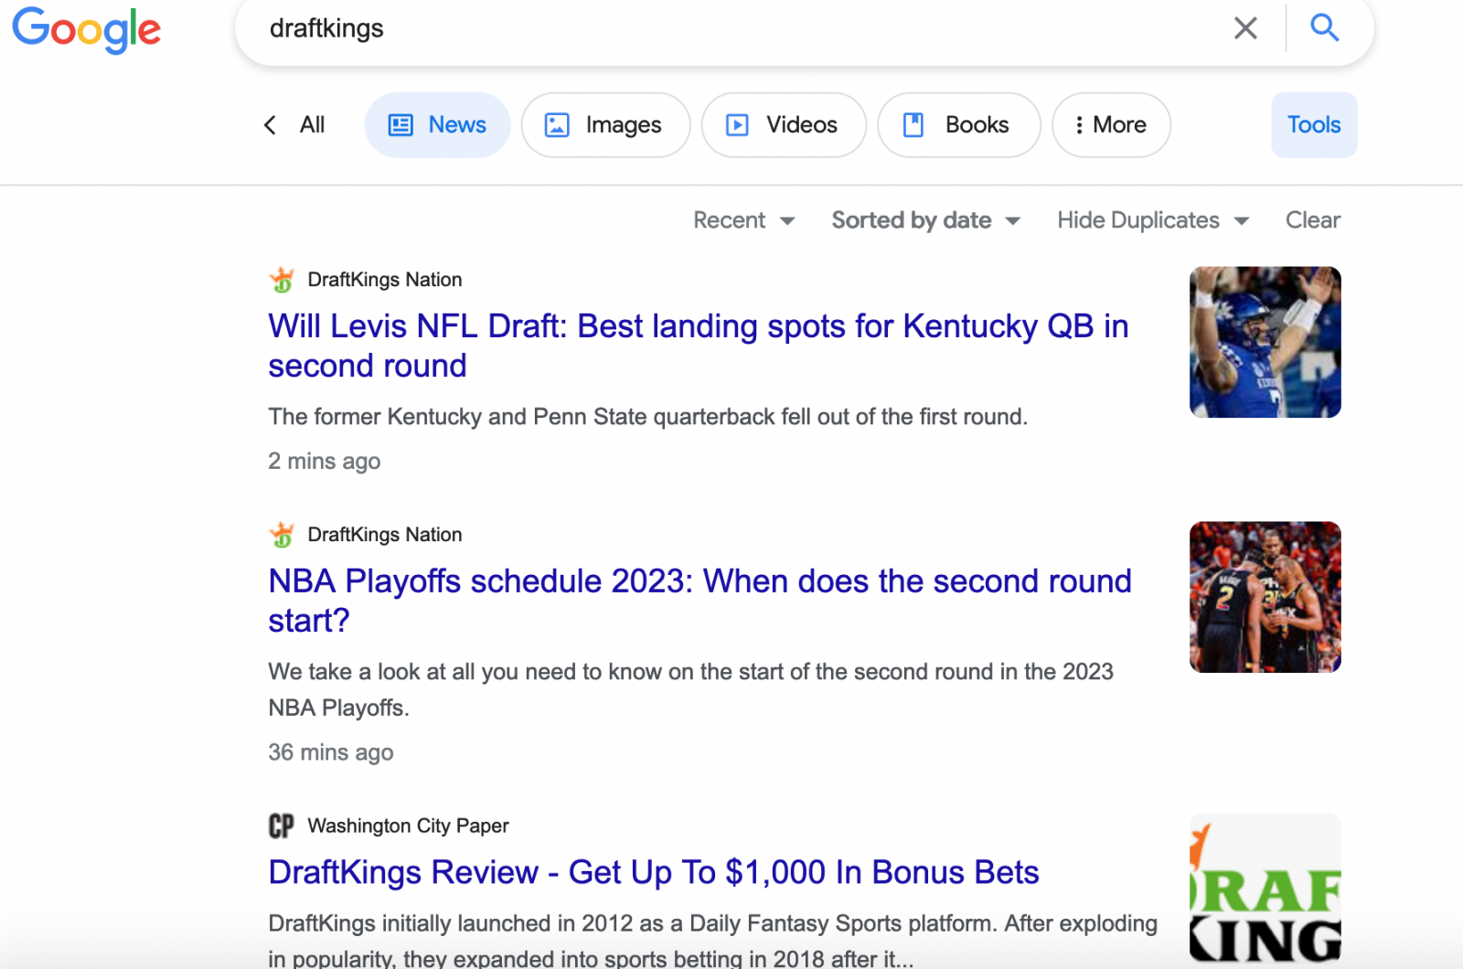Open the Videos tab

click(x=784, y=125)
